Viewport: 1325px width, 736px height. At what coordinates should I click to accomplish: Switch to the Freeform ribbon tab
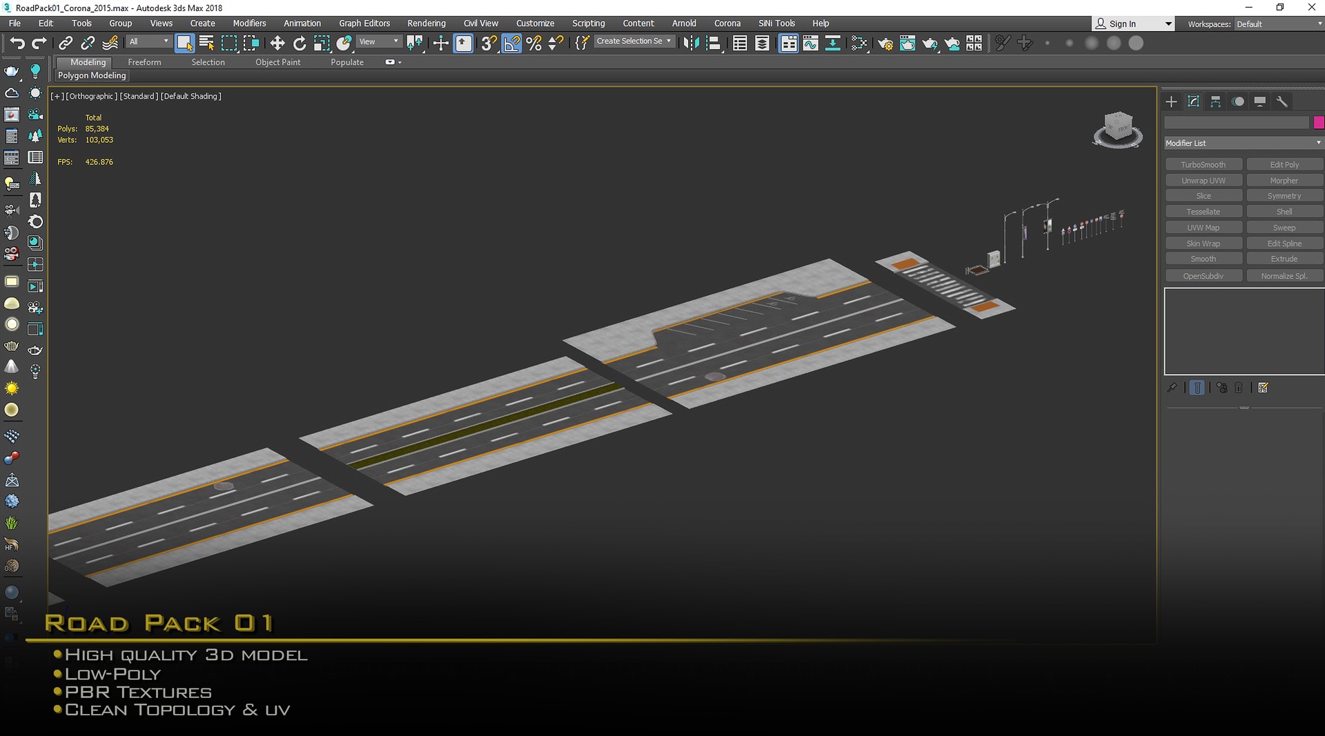click(x=144, y=62)
